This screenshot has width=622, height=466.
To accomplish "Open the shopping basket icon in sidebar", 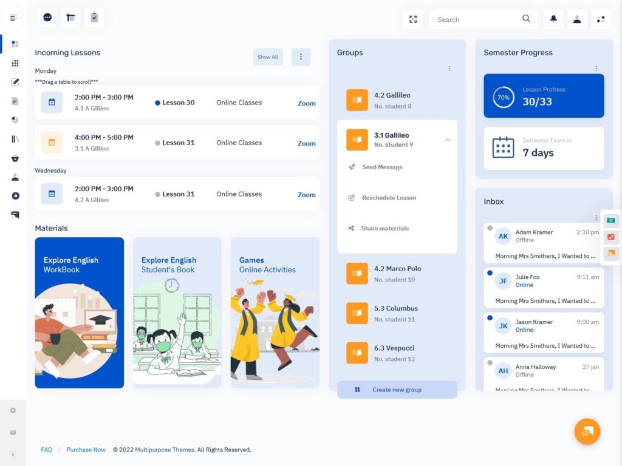I will (15, 158).
